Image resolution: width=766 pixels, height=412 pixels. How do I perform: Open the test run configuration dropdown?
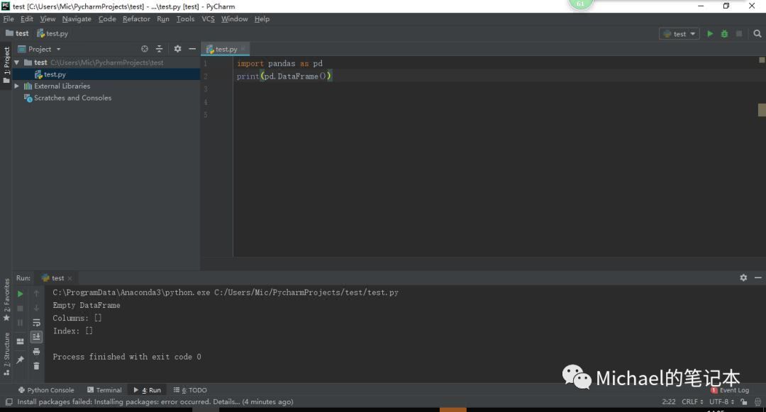pos(679,33)
